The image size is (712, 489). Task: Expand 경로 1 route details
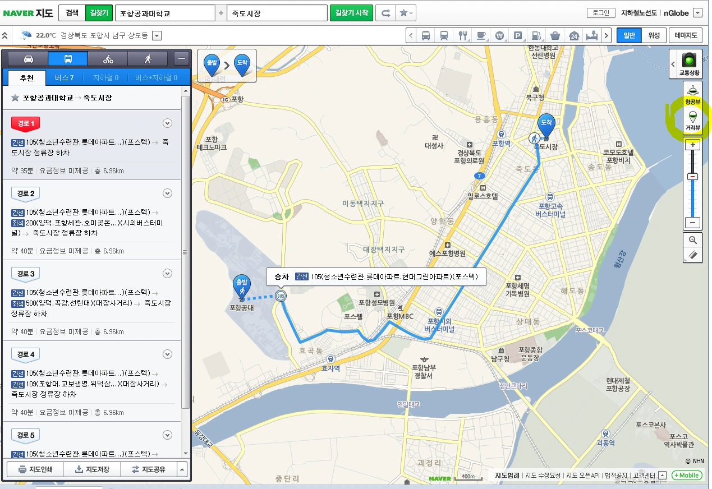[167, 123]
